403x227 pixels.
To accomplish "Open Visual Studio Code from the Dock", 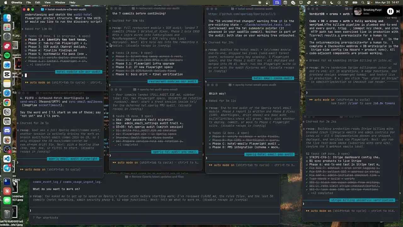I will [7, 159].
